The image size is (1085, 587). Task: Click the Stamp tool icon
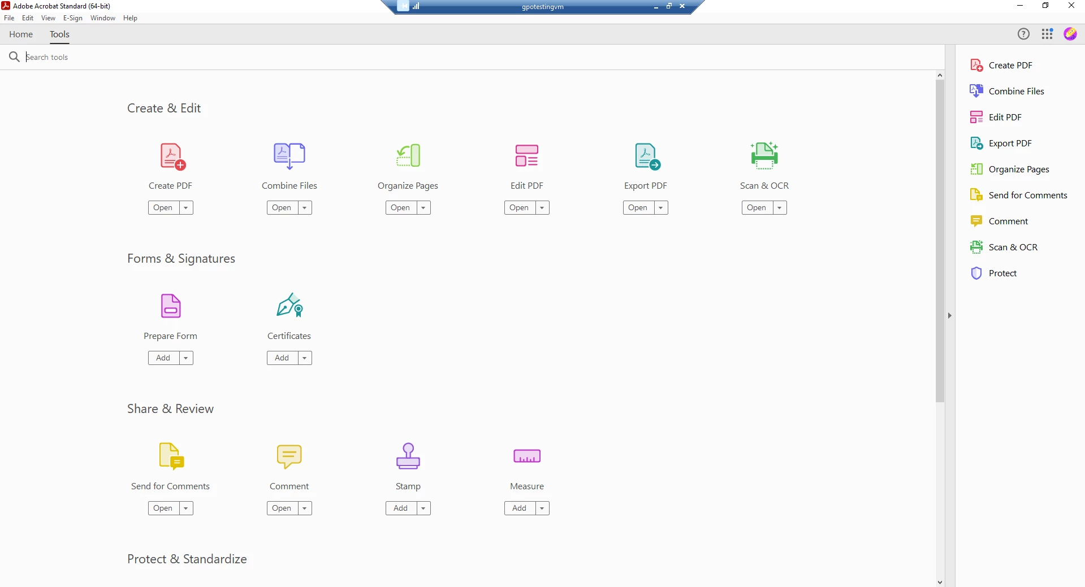(408, 456)
